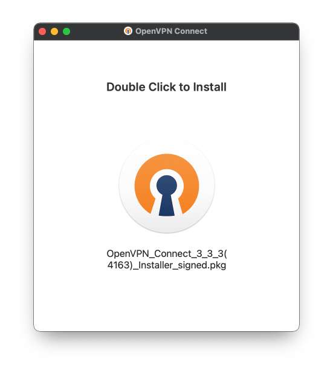The image size is (333, 376).
Task: Select the OpenVPN Connect installer package icon
Action: click(x=167, y=186)
